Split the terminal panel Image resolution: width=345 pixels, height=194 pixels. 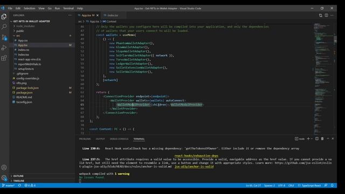[317, 138]
